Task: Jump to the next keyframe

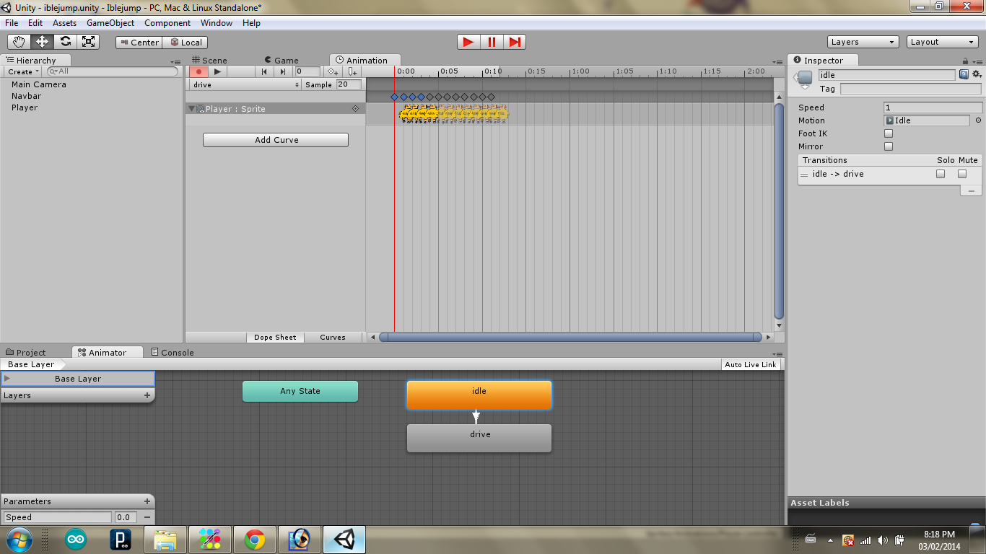Action: 283,71
